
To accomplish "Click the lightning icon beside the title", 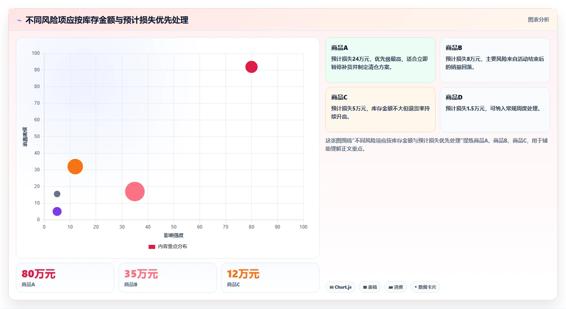I will pyautogui.click(x=19, y=20).
